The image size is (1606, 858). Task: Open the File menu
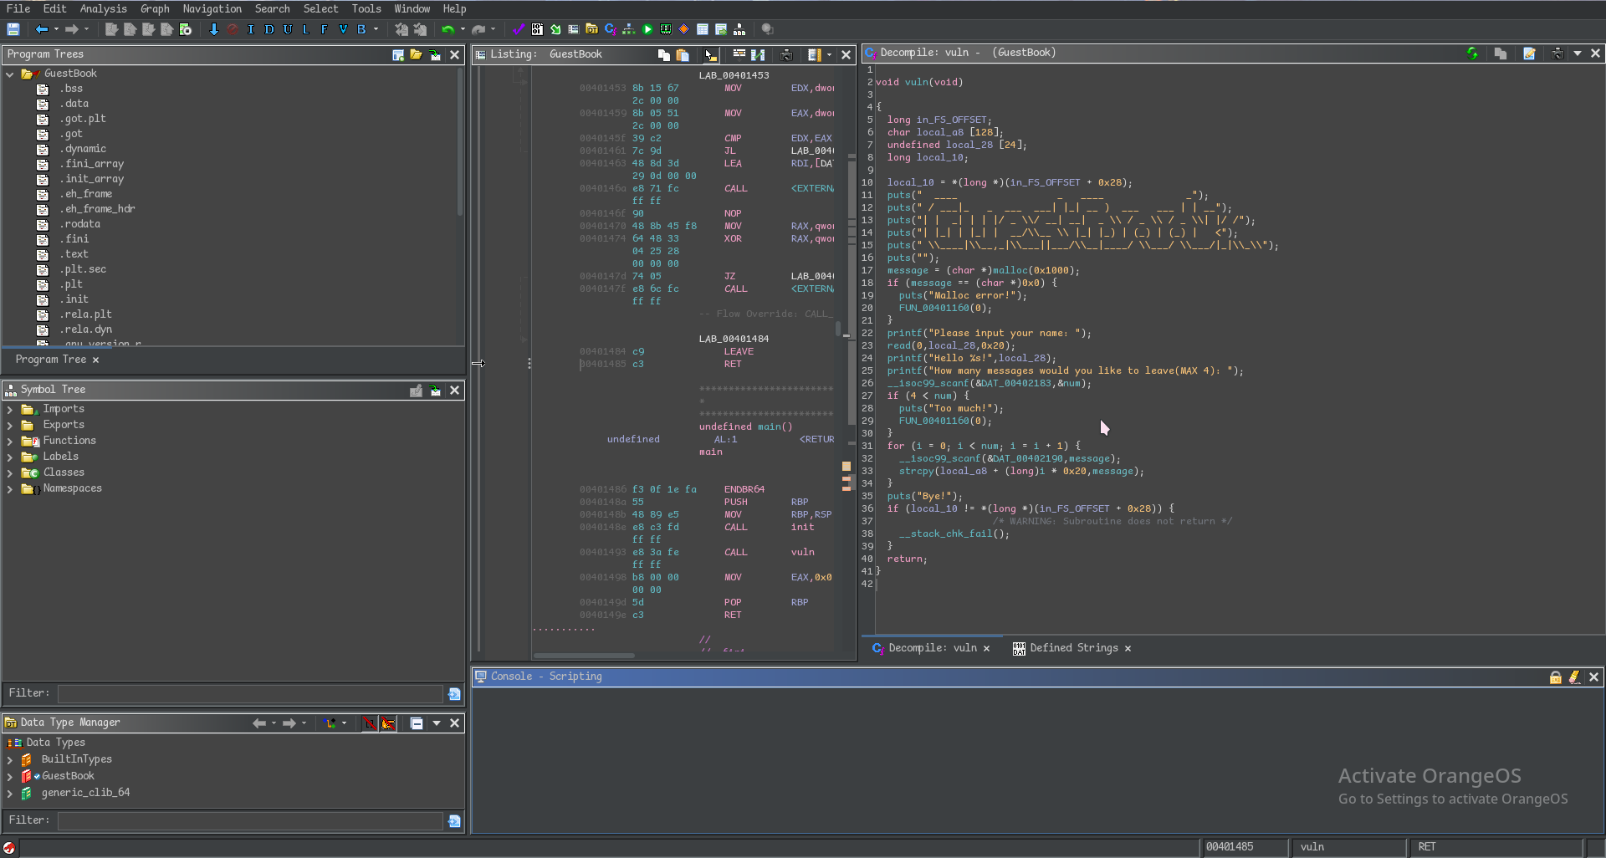[x=18, y=8]
